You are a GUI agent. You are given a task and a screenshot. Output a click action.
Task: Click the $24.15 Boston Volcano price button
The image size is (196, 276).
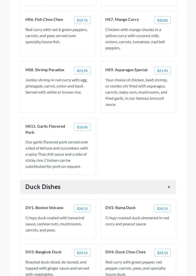click(x=82, y=209)
